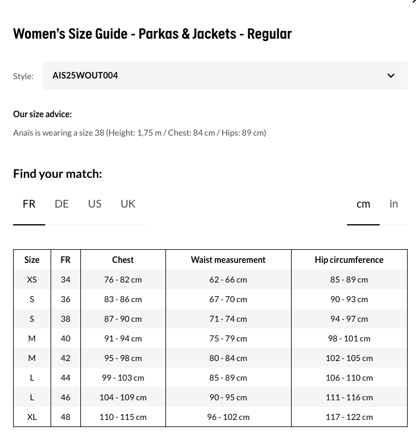Show US sizes tab
The height and width of the screenshot is (433, 416).
tap(95, 204)
